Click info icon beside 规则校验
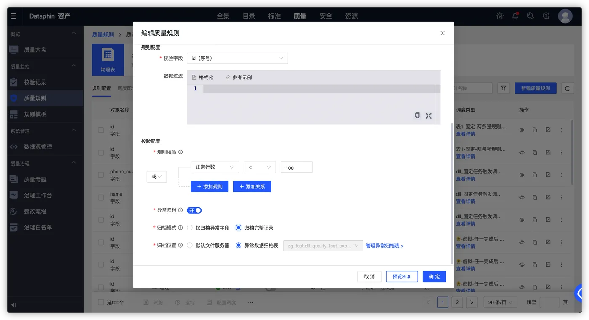Viewport: 589px width, 320px height. point(180,152)
